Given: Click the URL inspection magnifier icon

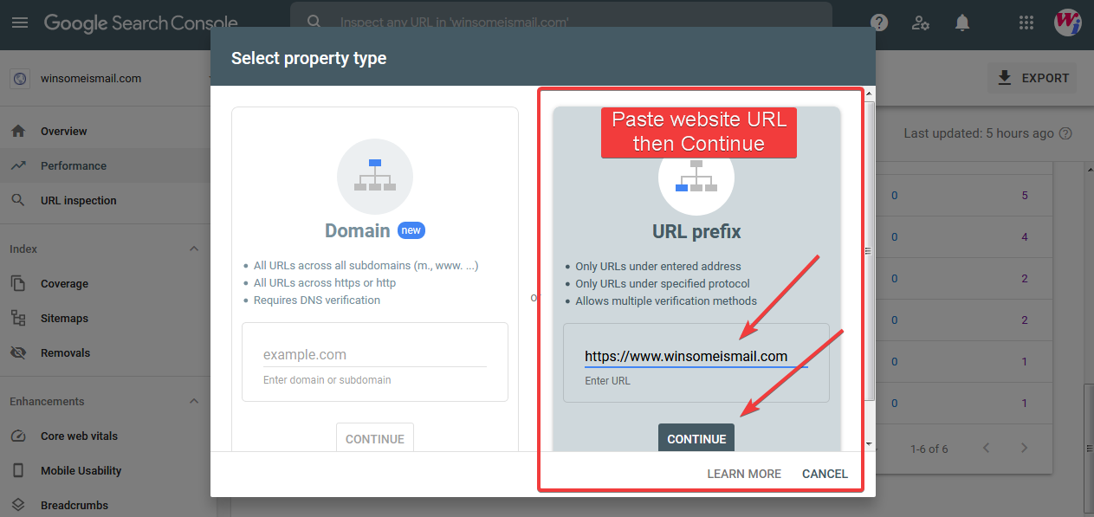Looking at the screenshot, I should pyautogui.click(x=18, y=200).
